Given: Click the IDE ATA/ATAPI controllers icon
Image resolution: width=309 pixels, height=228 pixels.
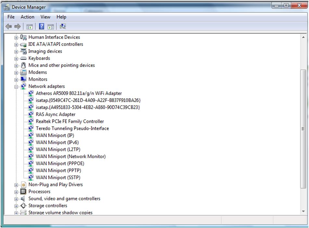Looking at the screenshot, I should pyautogui.click(x=23, y=44).
